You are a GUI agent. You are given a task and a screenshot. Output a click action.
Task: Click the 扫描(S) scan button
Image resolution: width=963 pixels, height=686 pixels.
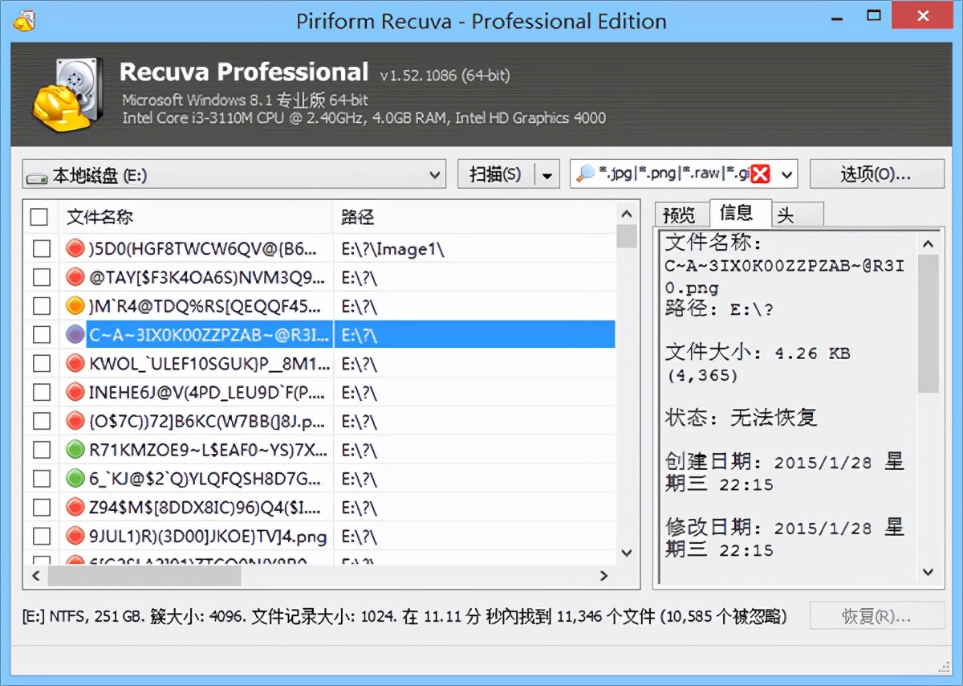495,174
